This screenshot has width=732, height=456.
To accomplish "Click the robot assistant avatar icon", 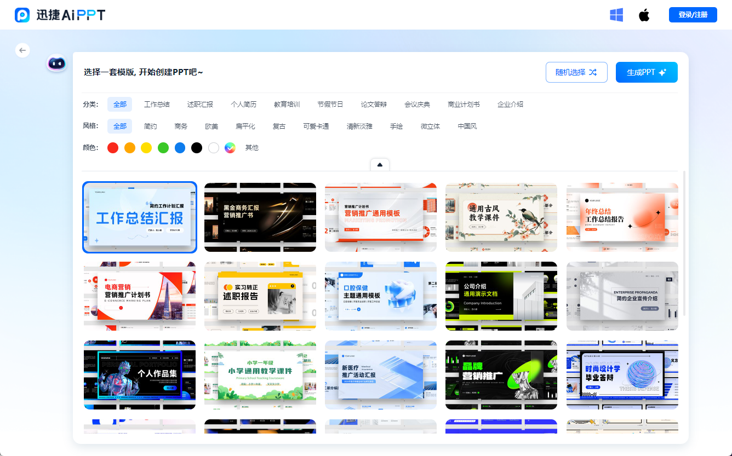I will coord(56,63).
